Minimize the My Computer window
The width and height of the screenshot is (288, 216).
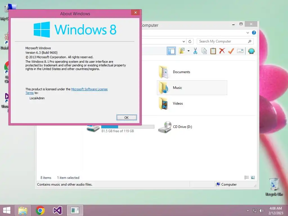[233, 24]
